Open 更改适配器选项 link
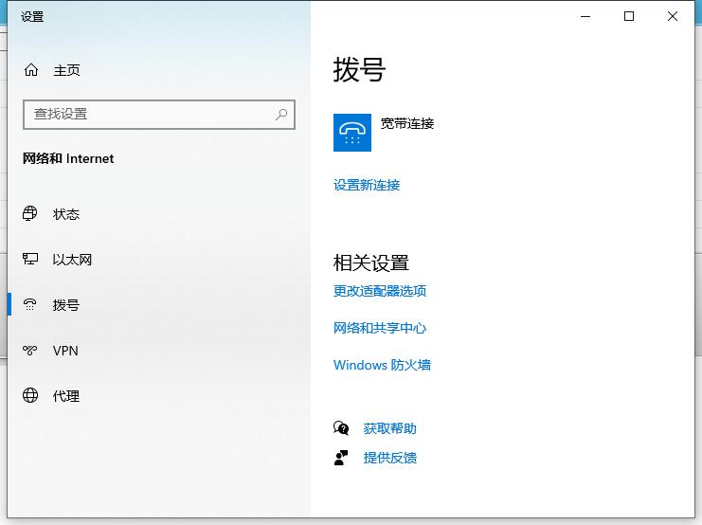This screenshot has height=525, width=702. [x=380, y=291]
